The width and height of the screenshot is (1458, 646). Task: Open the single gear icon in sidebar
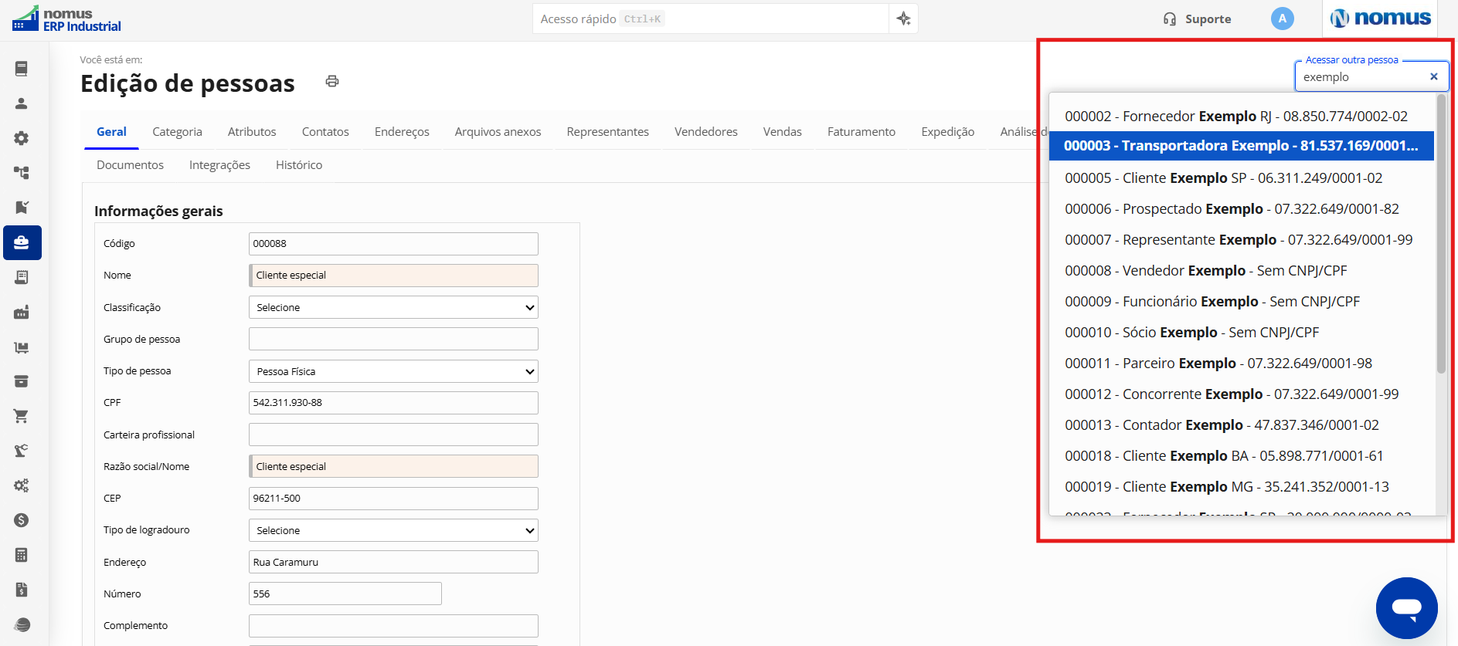point(22,138)
